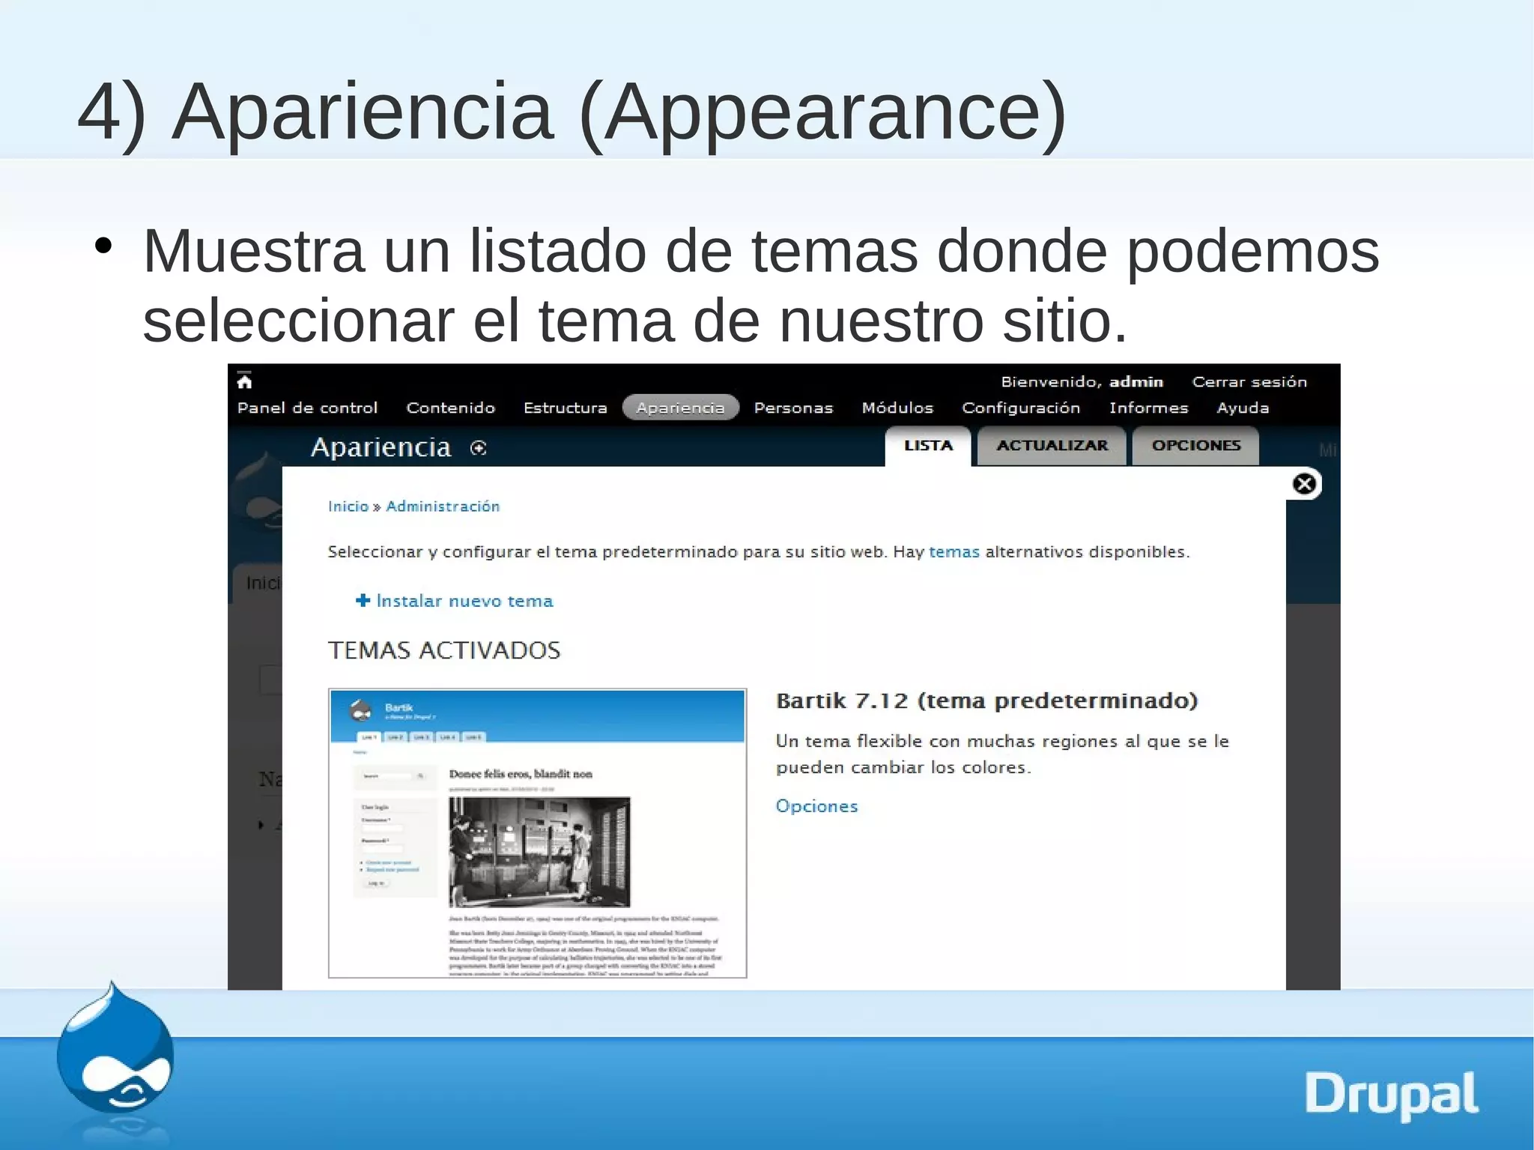
Task: Click the Apariencia overlay page title
Action: pyautogui.click(x=381, y=447)
